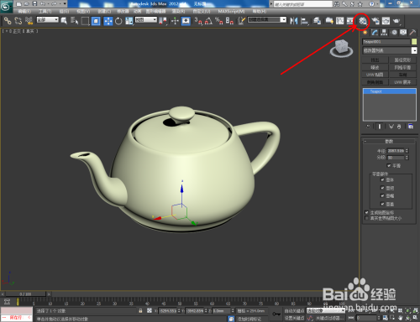Open the quick access toolbar dropdown arrow
Screen dimensions: 420x322
point(65,3)
